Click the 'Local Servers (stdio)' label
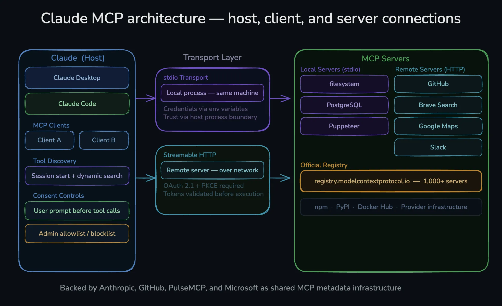Viewport: 502px width, 306px height. click(x=330, y=69)
